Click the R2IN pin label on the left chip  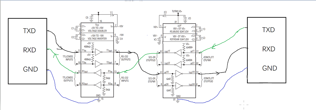pos(111,83)
